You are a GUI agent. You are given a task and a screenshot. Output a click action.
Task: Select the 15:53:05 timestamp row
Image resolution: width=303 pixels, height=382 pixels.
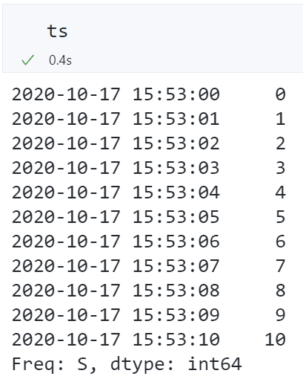tap(149, 217)
